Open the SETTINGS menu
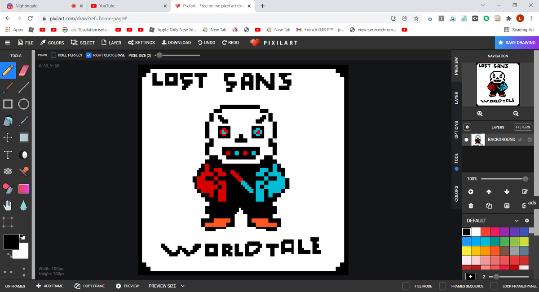The image size is (539, 292). (141, 43)
